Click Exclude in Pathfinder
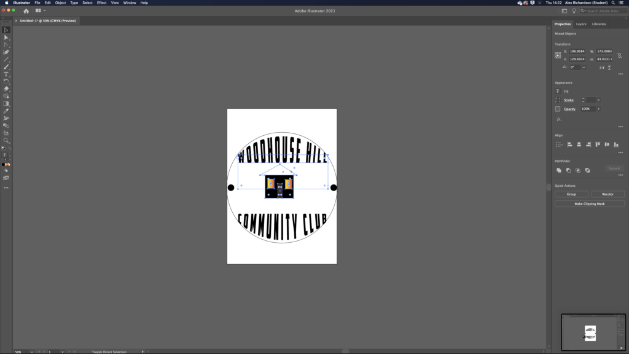 click(x=588, y=170)
